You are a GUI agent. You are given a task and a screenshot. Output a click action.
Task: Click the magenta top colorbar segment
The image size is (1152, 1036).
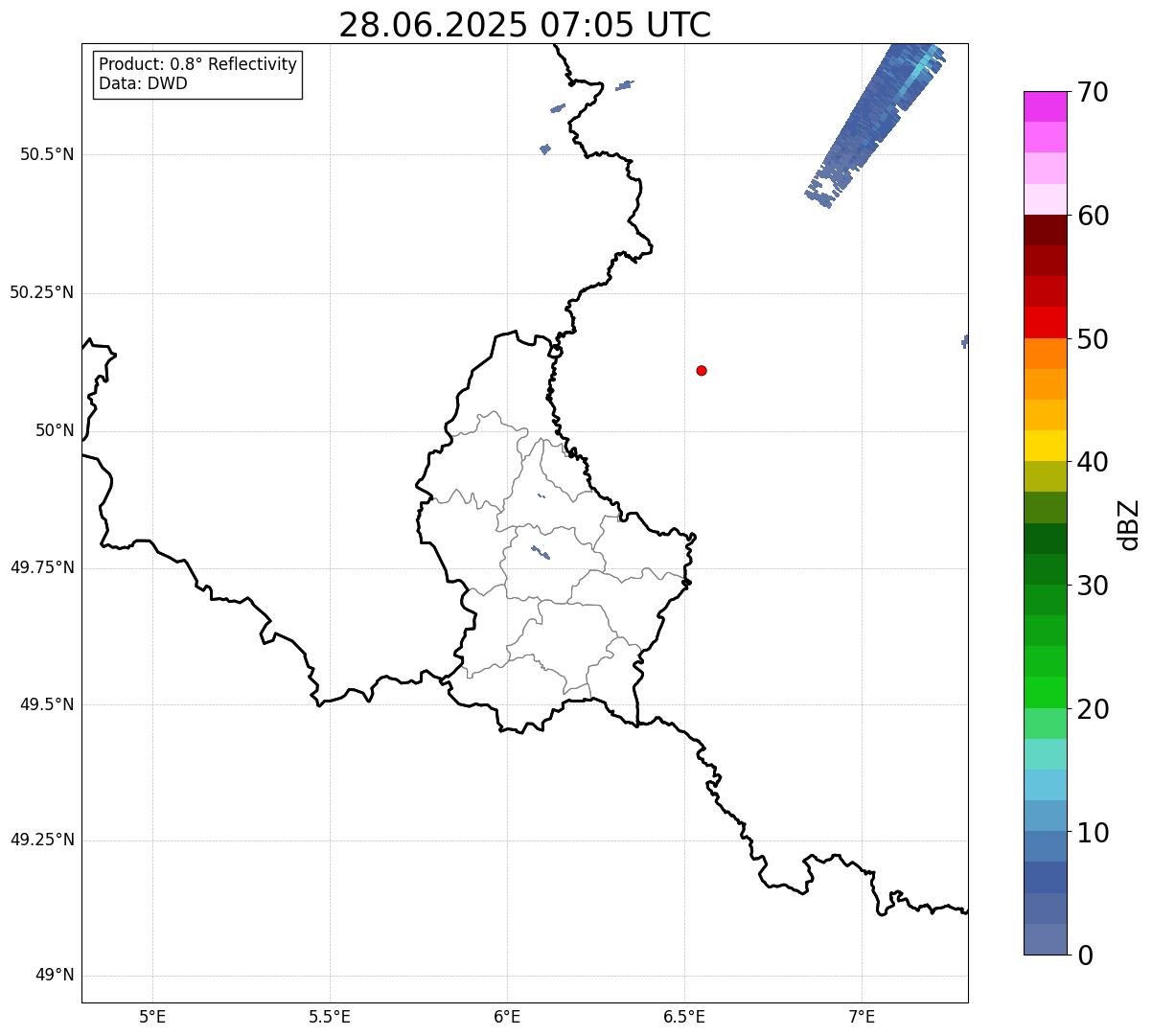tap(1045, 106)
